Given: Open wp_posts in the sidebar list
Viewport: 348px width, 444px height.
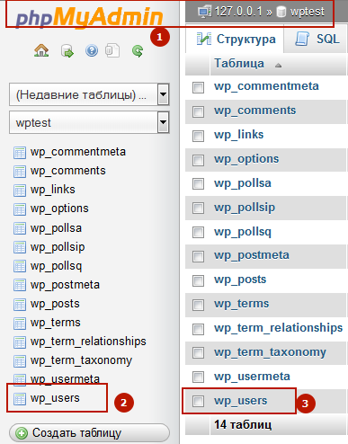Looking at the screenshot, I should point(55,304).
